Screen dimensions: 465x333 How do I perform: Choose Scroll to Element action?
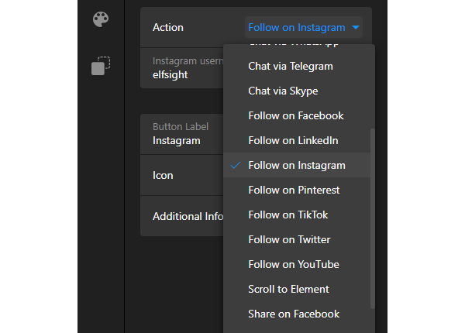pyautogui.click(x=288, y=289)
